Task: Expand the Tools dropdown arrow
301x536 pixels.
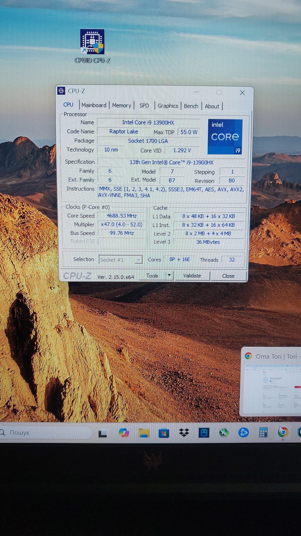Action: [x=169, y=275]
